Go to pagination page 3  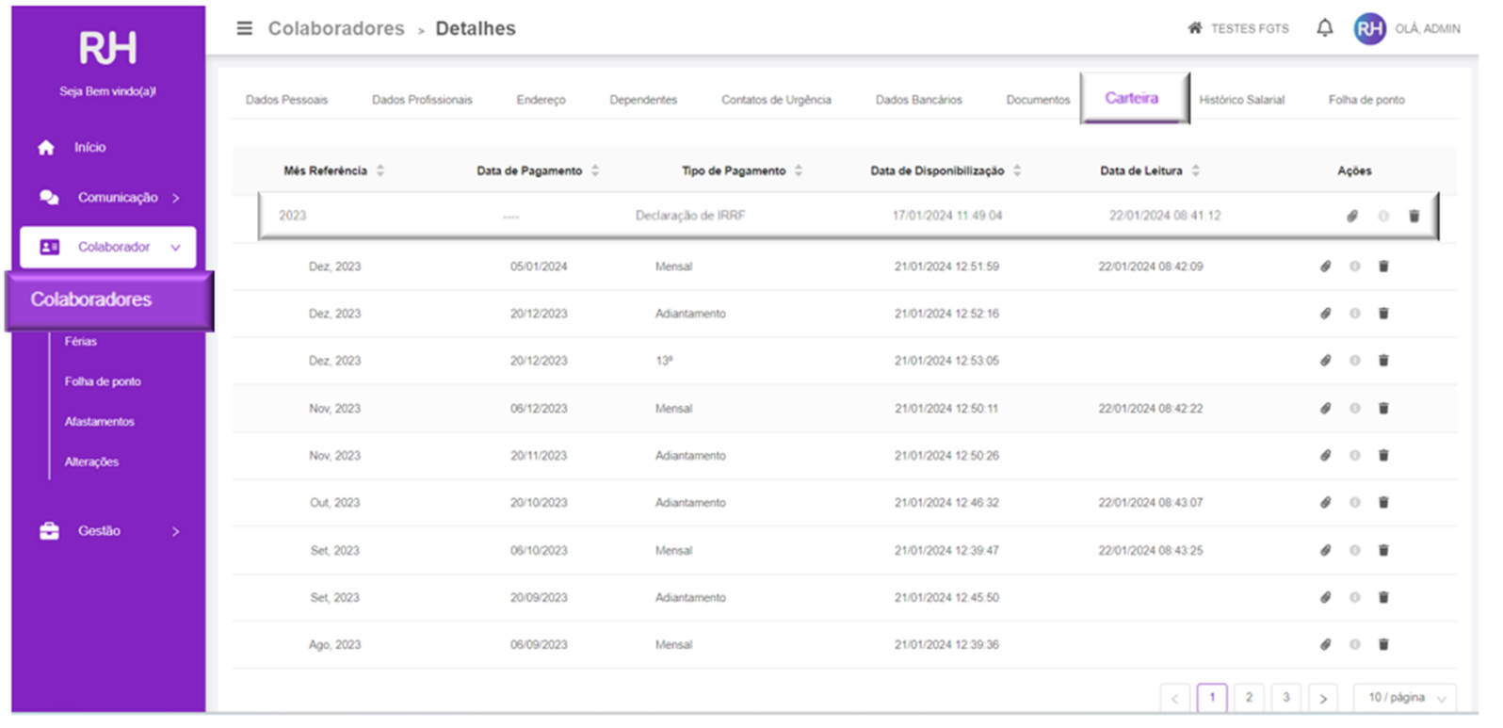pos(1285,698)
